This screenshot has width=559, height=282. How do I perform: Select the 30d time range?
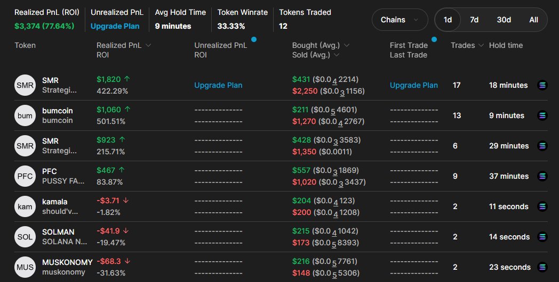(x=504, y=20)
